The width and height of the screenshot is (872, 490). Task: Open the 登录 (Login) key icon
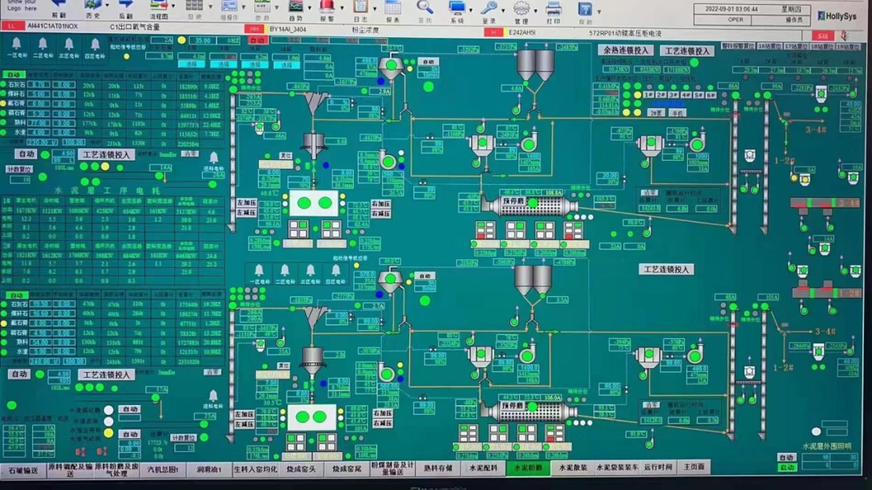(488, 8)
